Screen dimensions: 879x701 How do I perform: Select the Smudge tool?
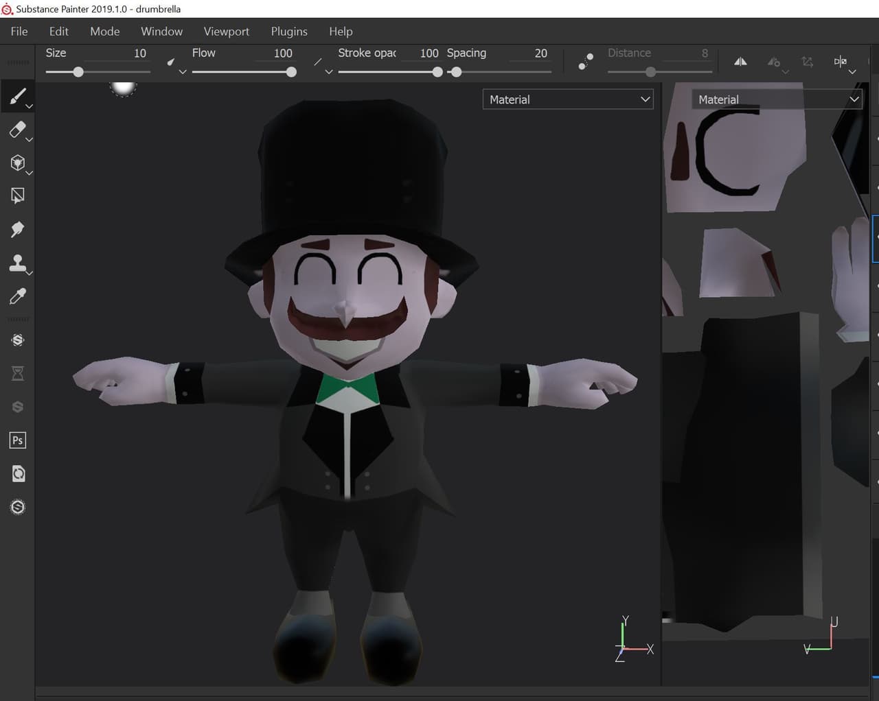click(x=17, y=229)
